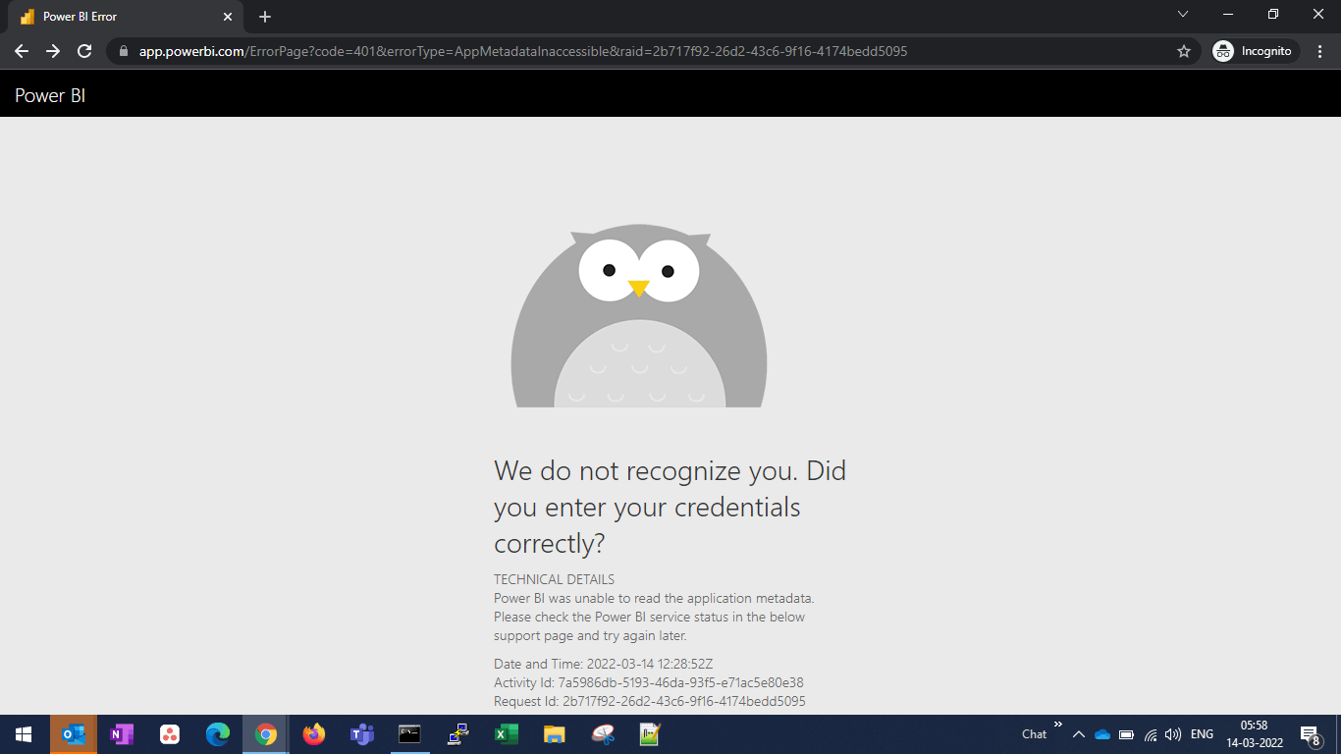The image size is (1341, 754).
Task: Switch to the Command Prompt window
Action: (x=409, y=734)
